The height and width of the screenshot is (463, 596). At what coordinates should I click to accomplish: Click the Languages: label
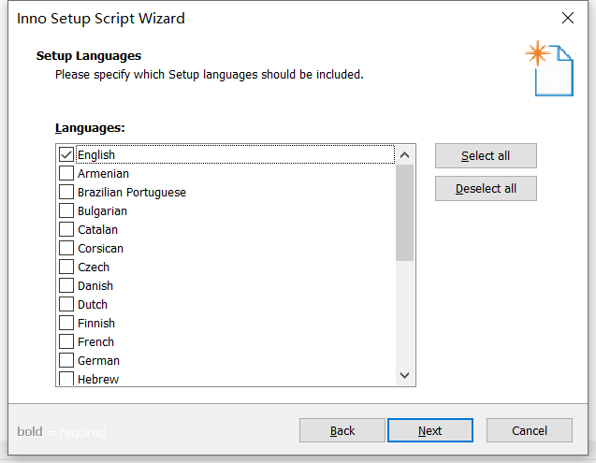click(x=90, y=128)
